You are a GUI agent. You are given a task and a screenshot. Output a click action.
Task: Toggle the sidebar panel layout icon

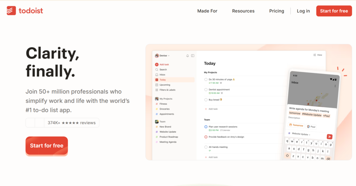pyautogui.click(x=193, y=56)
